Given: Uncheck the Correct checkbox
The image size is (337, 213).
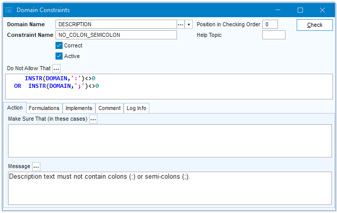Looking at the screenshot, I should 59,45.
